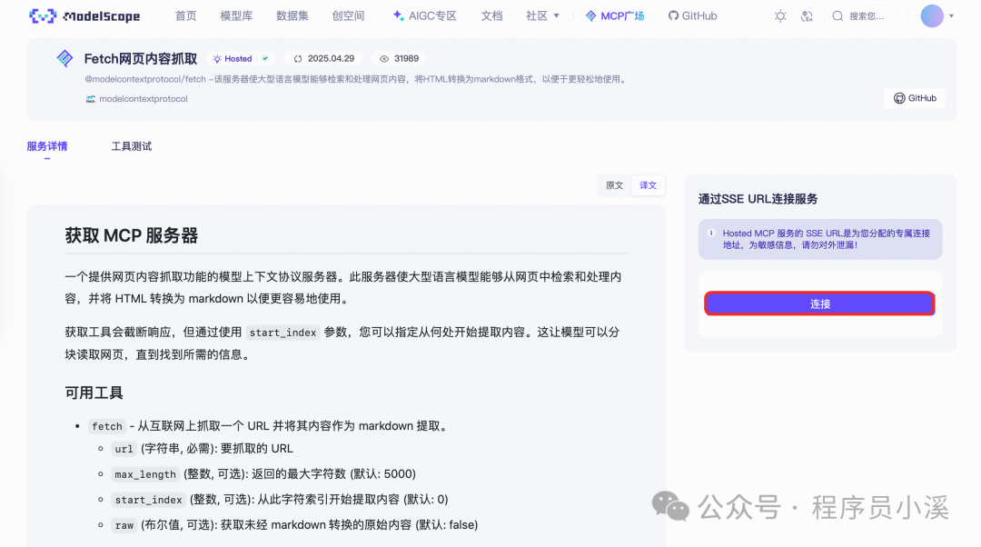Click the 可用工具 heading
Image resolution: width=981 pixels, height=547 pixels.
click(94, 393)
